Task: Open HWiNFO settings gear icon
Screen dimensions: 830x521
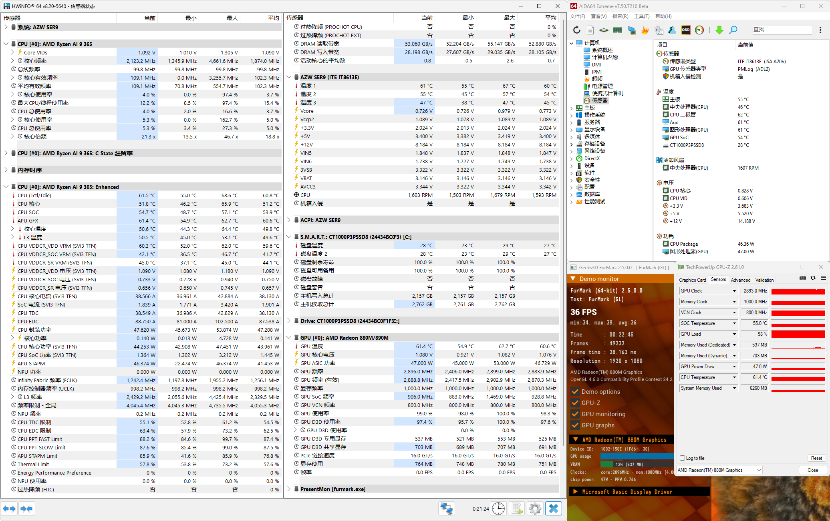Action: point(535,509)
